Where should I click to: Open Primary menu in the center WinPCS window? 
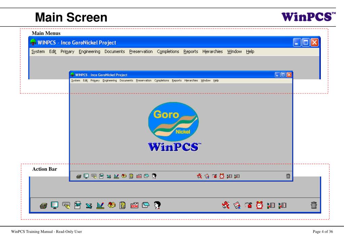click(x=95, y=80)
